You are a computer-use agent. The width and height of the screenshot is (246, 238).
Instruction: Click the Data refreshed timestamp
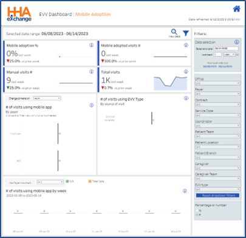pos(214,19)
